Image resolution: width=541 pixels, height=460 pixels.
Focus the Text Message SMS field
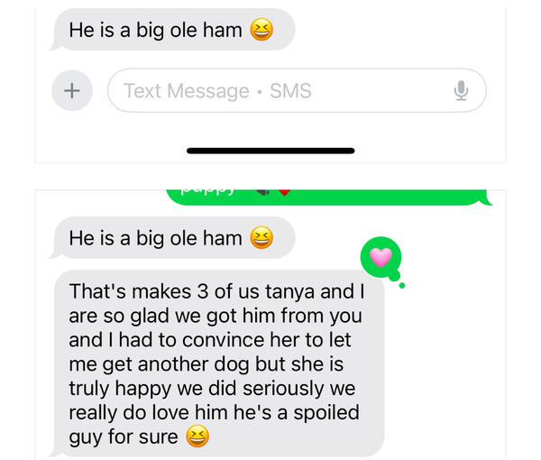(x=297, y=91)
